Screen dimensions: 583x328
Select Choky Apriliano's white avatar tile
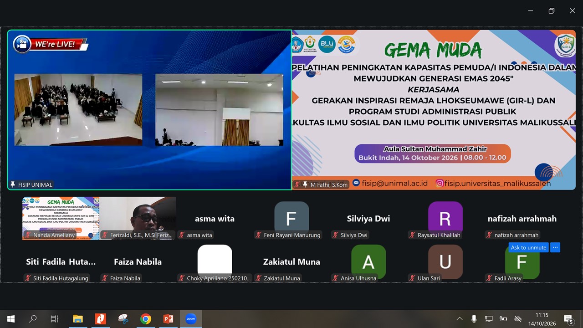point(215,261)
